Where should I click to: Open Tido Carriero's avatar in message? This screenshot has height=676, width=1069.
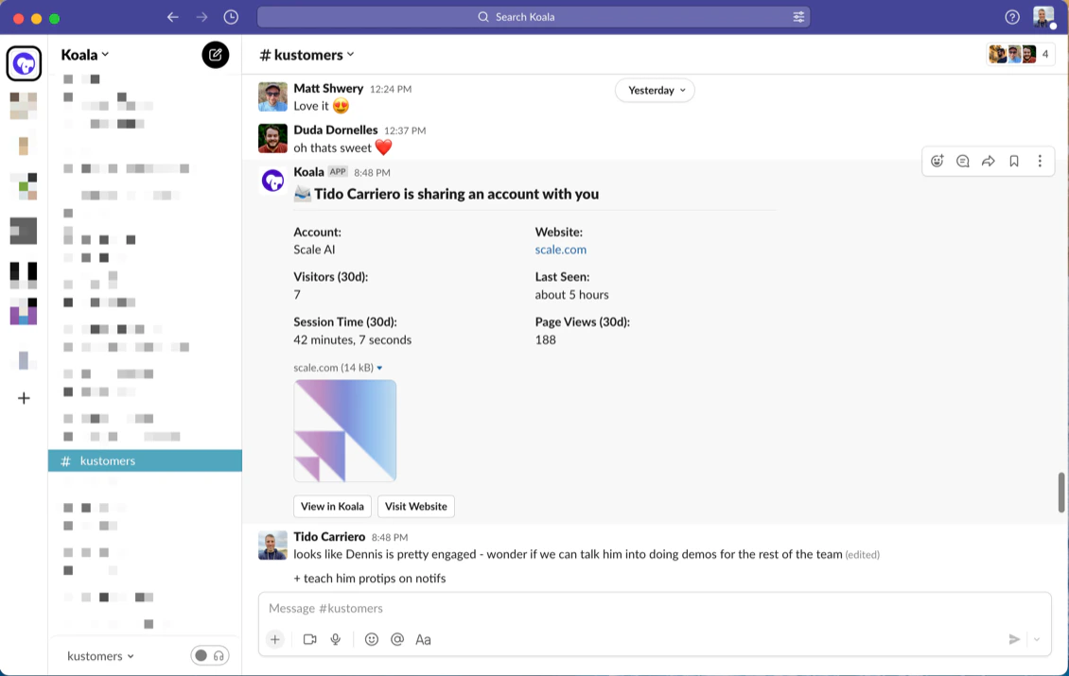point(272,546)
